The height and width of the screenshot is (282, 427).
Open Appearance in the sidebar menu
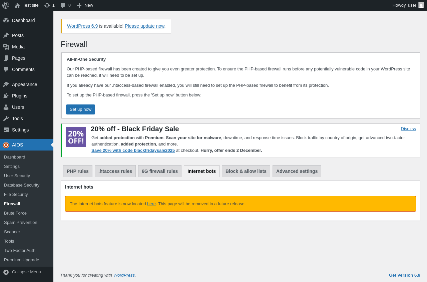pos(27,84)
